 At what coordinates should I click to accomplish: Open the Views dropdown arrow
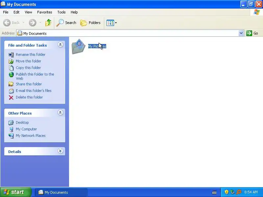(116, 23)
